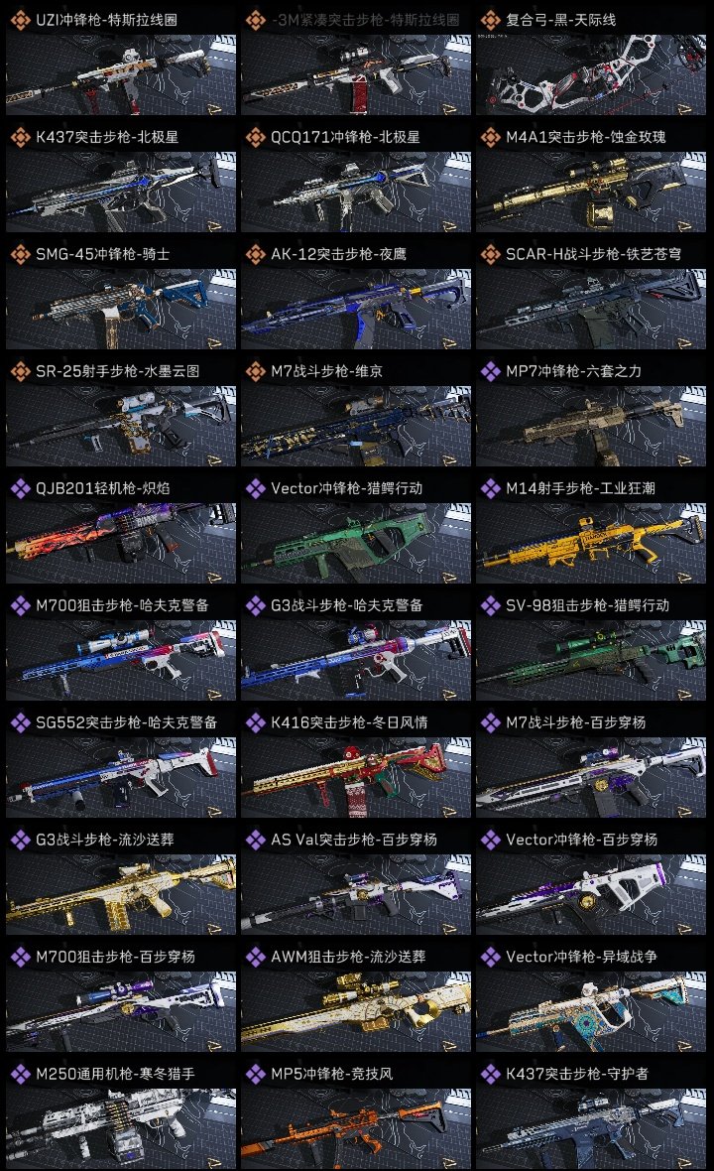Click orange rarity icon beside M4A1突击步枪-蚀金玫瑰
714x1171 pixels.
coord(490,137)
